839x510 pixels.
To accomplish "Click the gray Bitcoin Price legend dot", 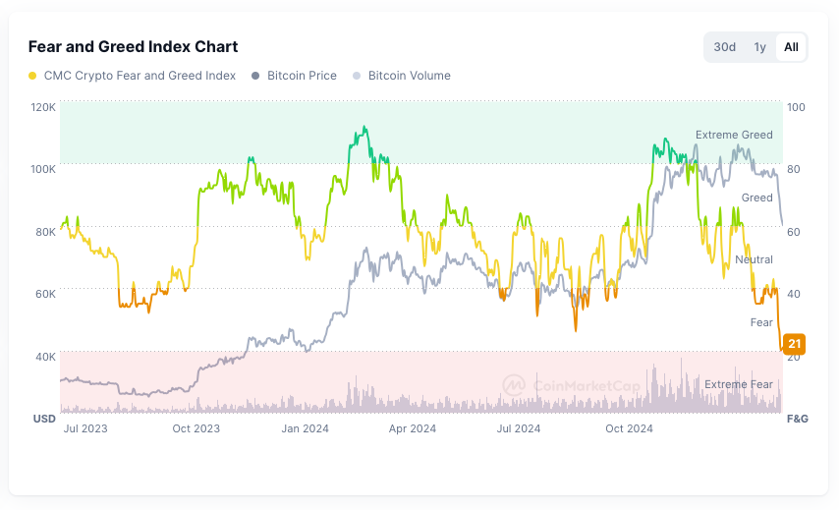I will (256, 76).
